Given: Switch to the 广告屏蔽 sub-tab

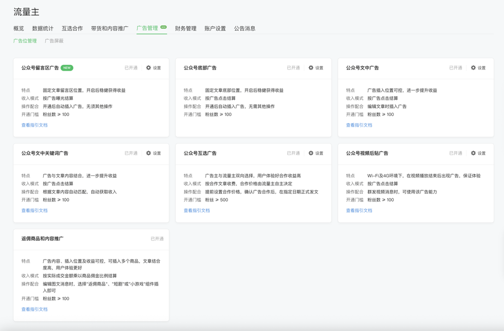Looking at the screenshot, I should point(54,41).
